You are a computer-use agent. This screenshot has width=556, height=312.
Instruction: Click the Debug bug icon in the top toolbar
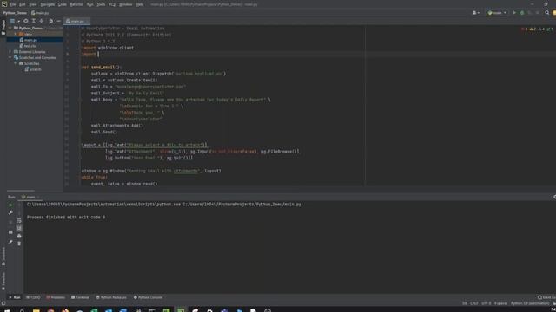522,13
